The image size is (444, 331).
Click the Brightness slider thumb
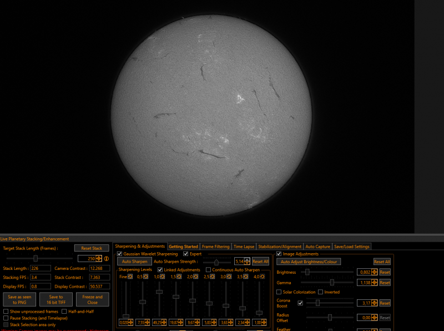pyautogui.click(x=307, y=272)
